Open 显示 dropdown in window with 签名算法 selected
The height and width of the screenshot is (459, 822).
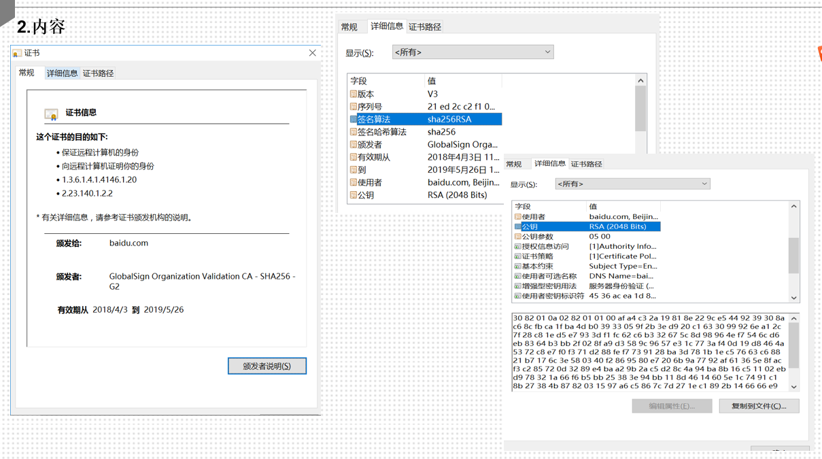click(473, 52)
